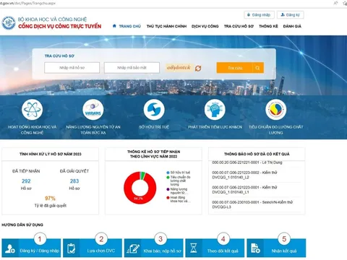The image size is (347, 260).
Task: Click step 3 Khai báo, nộp hồ sơ tile
Action: point(153,248)
